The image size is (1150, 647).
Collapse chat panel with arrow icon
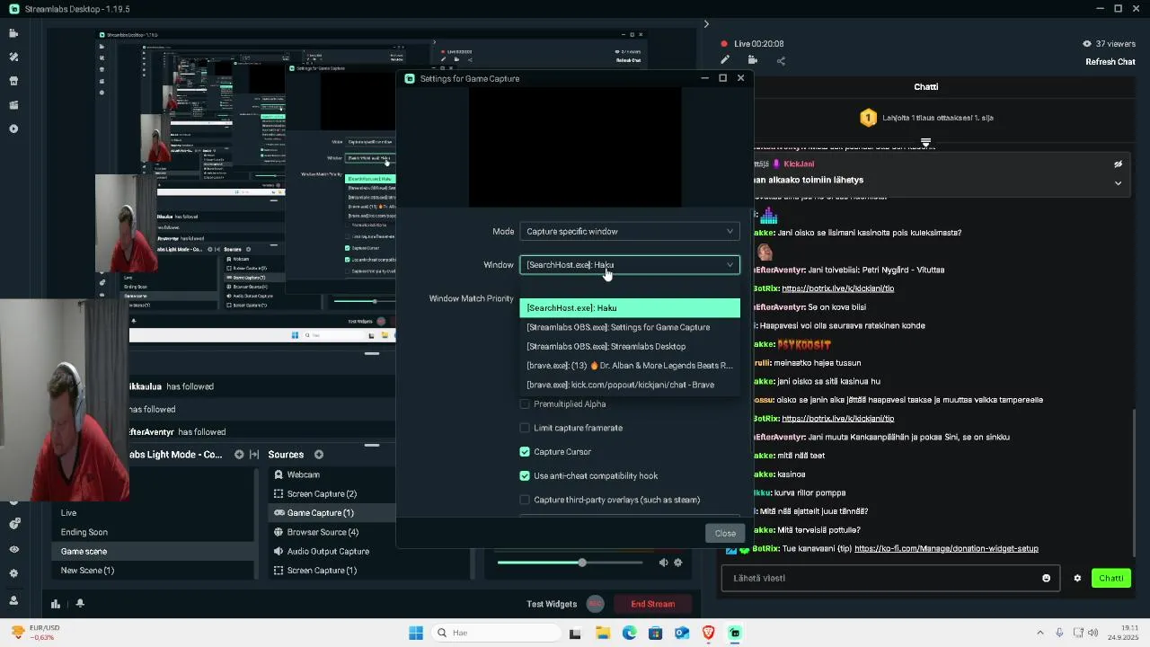coord(706,24)
